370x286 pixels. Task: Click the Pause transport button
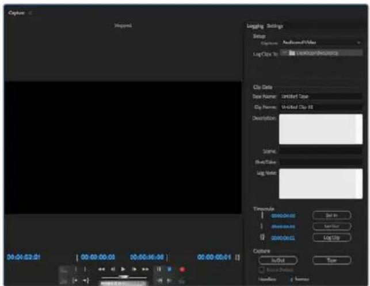(x=159, y=269)
